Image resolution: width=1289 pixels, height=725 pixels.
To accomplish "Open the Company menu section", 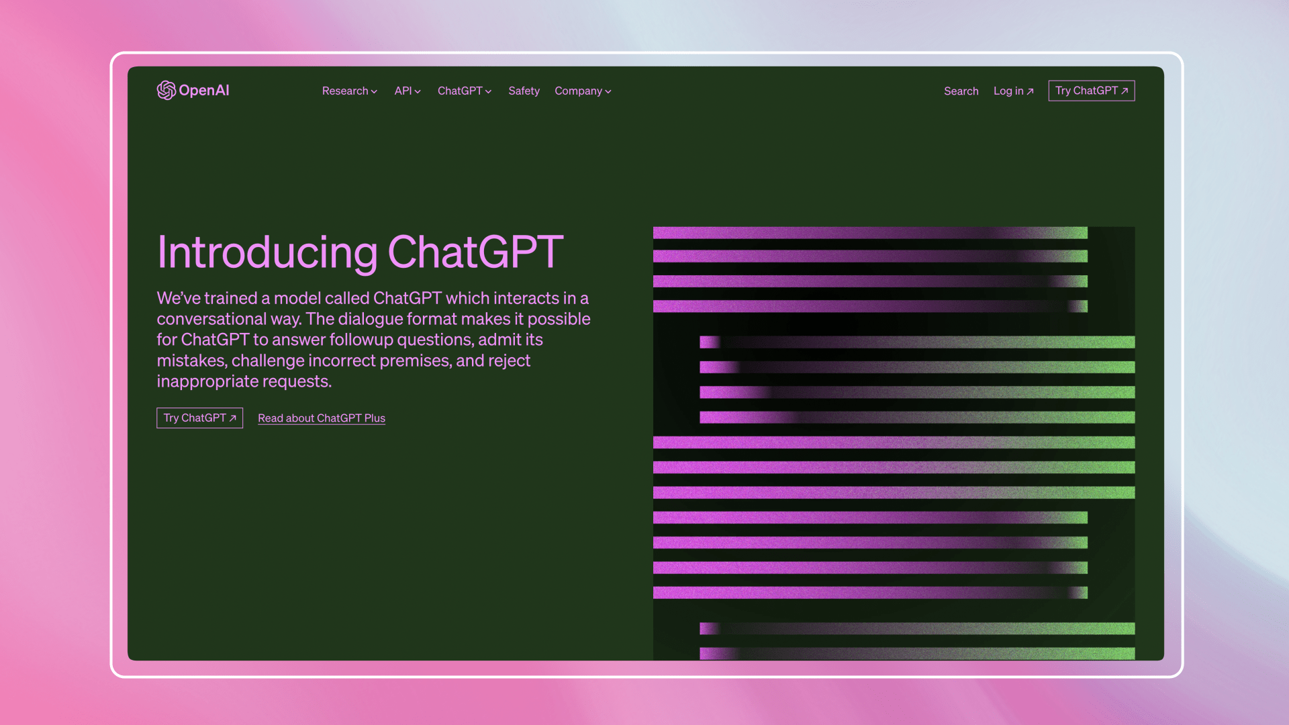I will (x=583, y=91).
